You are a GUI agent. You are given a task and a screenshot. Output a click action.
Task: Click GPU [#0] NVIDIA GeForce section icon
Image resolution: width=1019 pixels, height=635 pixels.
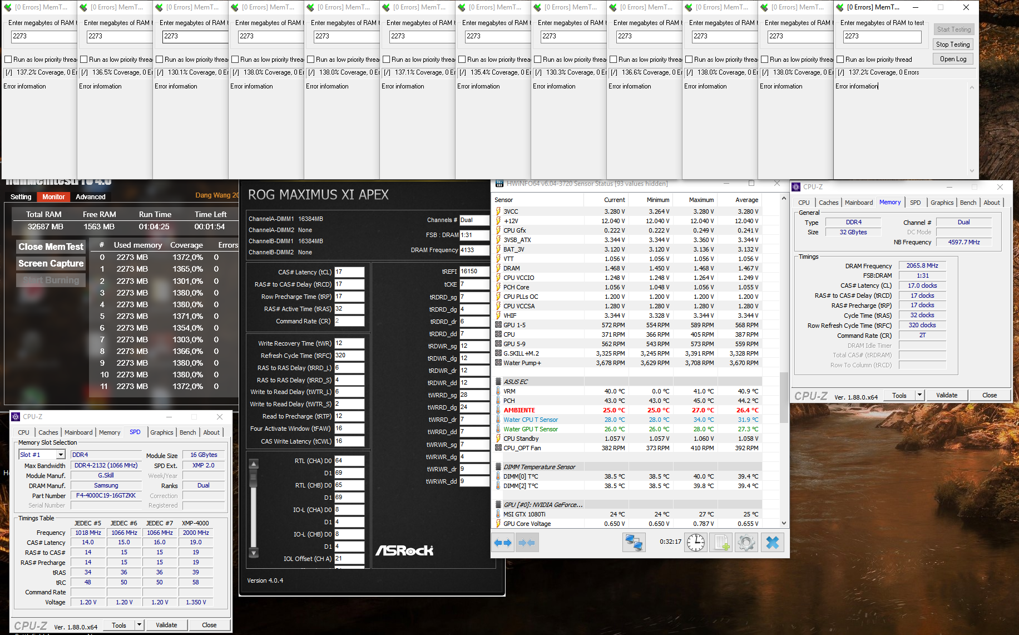tap(498, 505)
